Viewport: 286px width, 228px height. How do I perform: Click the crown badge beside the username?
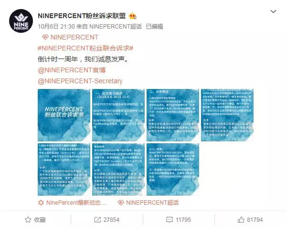133,16
